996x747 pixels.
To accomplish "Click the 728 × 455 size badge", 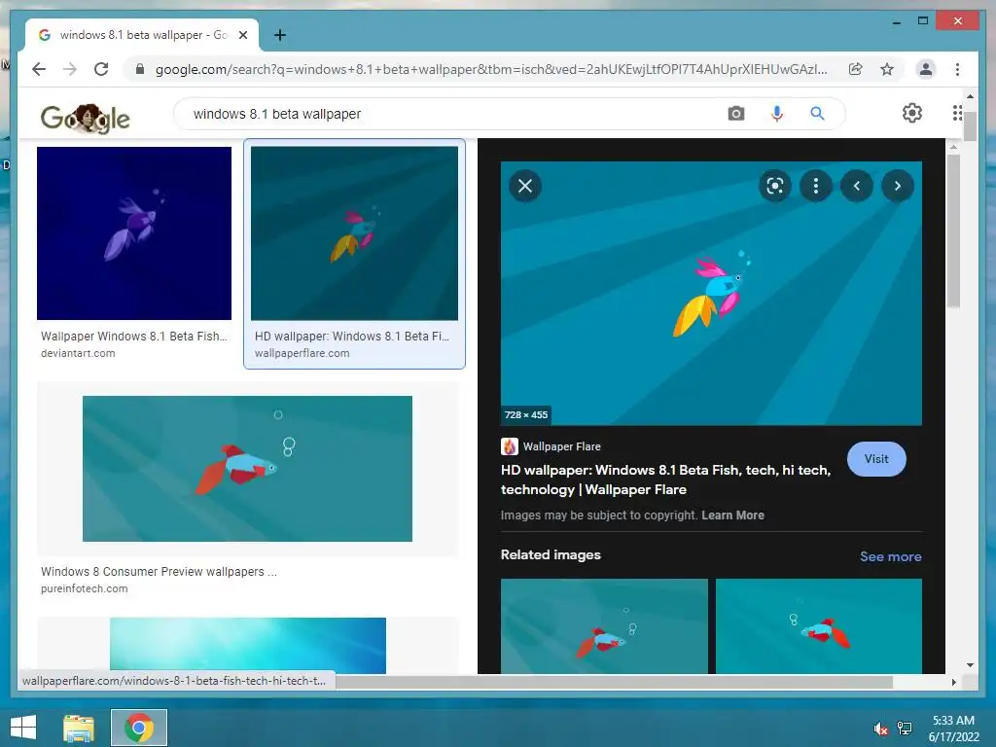I will [x=526, y=414].
